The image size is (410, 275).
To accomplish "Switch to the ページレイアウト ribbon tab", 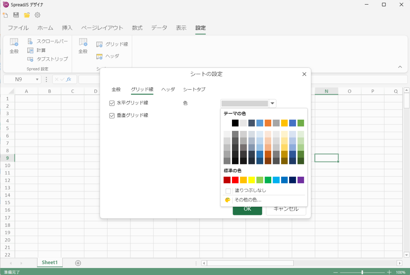I will [x=102, y=28].
